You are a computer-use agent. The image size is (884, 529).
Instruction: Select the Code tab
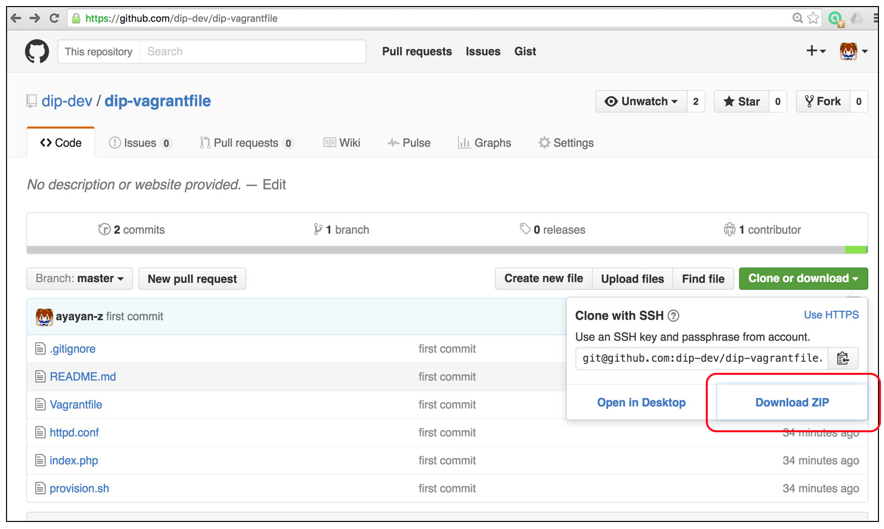click(61, 143)
